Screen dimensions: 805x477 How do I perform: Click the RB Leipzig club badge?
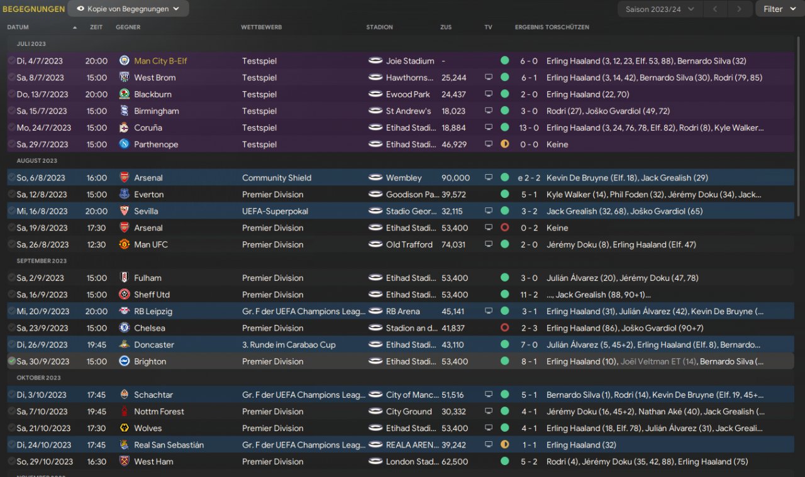tap(125, 311)
